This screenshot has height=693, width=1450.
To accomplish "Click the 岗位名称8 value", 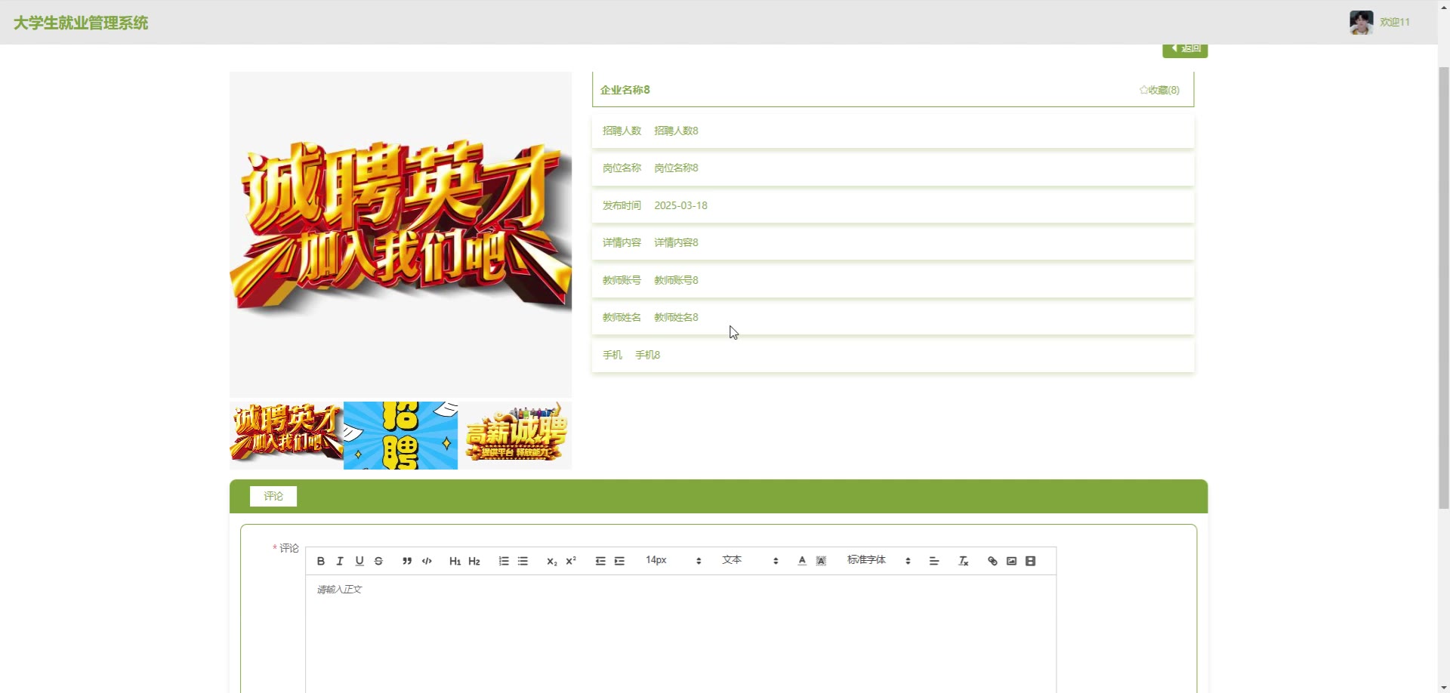I will (676, 168).
